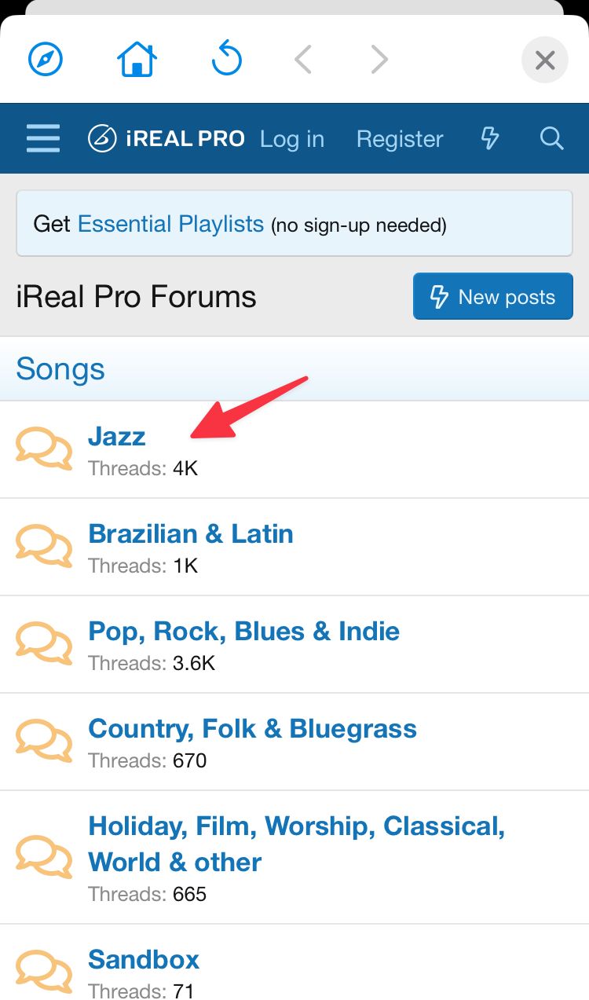Open the Log in page
Screen dimensions: 589x1000
tap(292, 139)
